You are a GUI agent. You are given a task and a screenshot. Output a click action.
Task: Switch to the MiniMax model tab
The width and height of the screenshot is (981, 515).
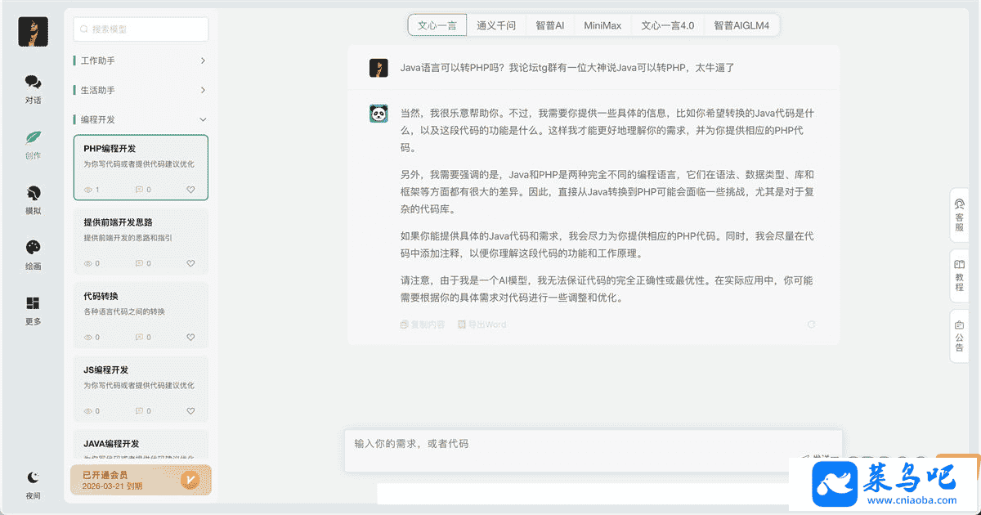602,25
